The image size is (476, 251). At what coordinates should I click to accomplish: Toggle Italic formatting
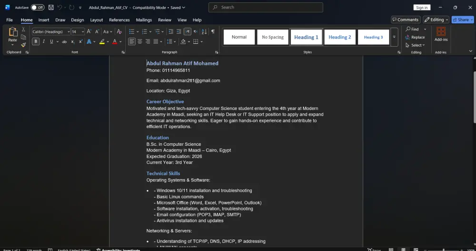point(44,41)
